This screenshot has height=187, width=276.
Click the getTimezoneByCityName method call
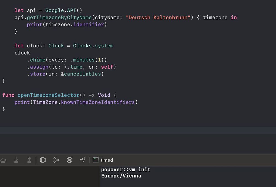pyautogui.click(x=59, y=18)
